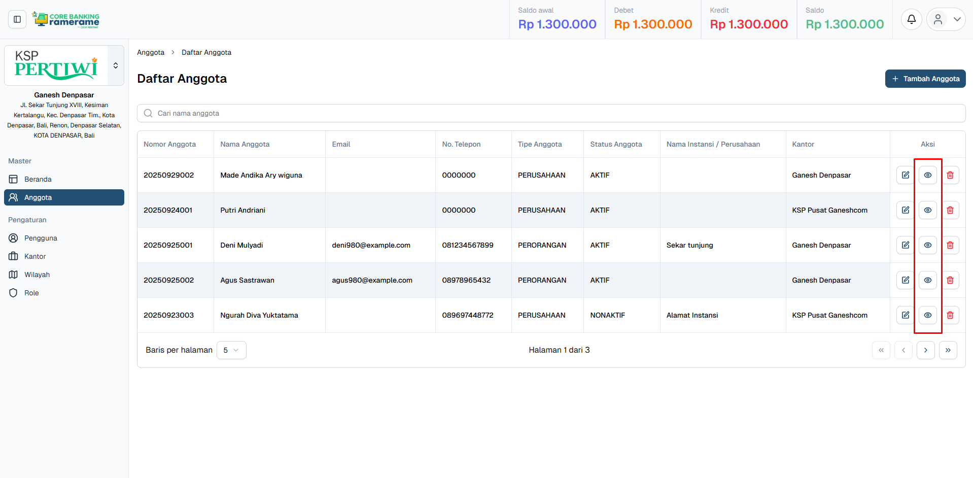This screenshot has width=973, height=478.
Task: Delete the member Ngurah Diva Yuktatama
Action: [950, 315]
